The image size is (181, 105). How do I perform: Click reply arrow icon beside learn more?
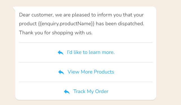(61, 52)
